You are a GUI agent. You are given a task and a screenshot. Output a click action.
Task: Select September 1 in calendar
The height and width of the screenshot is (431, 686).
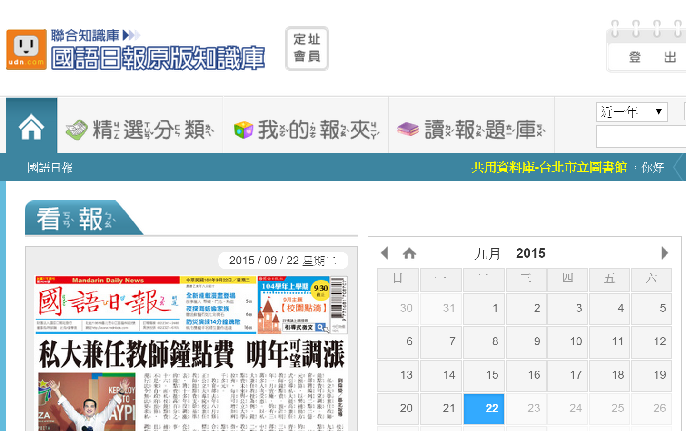[x=484, y=309]
